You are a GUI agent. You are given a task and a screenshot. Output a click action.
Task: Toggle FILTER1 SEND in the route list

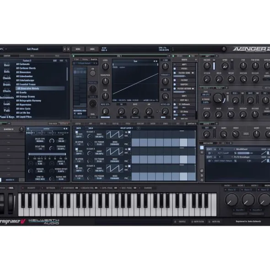[x=175, y=73]
